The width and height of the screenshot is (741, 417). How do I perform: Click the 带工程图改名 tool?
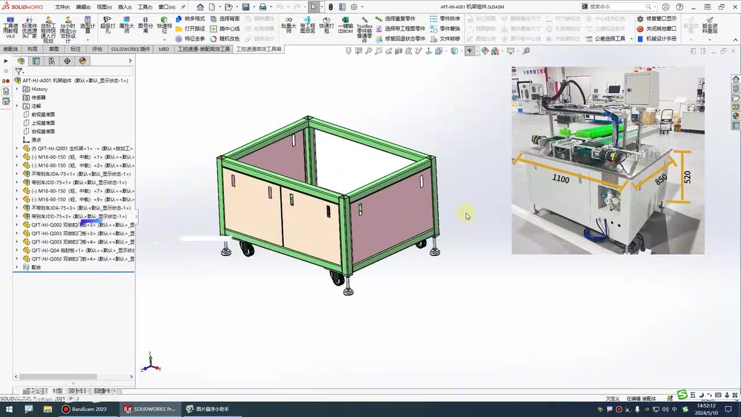307,25
